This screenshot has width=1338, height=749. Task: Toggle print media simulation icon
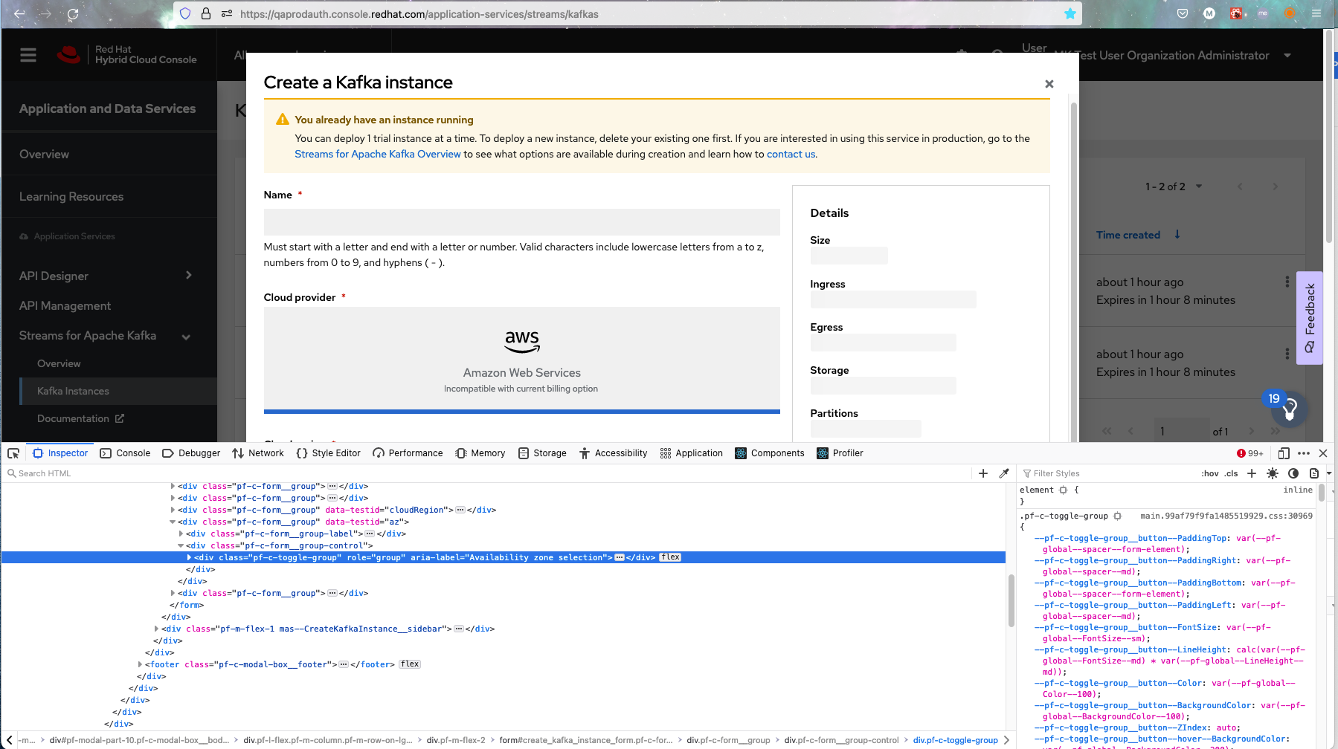(1314, 473)
